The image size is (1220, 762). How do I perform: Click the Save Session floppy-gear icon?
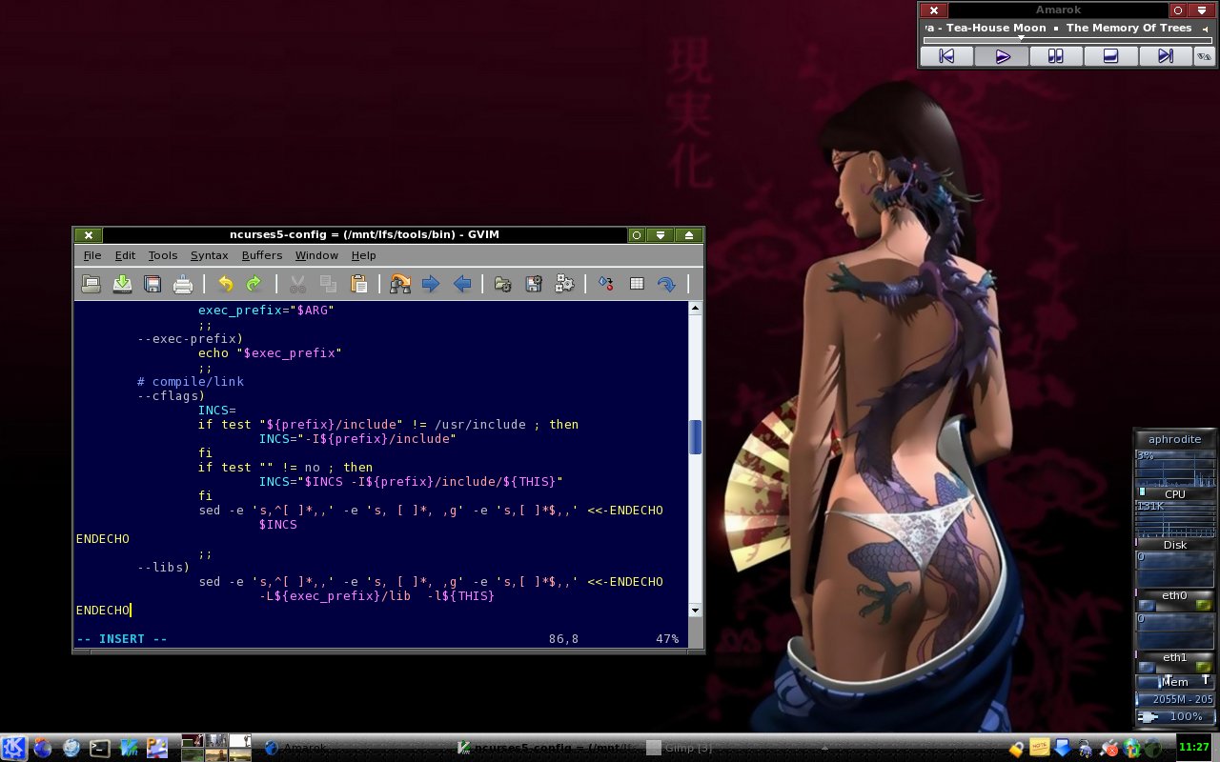click(x=534, y=284)
